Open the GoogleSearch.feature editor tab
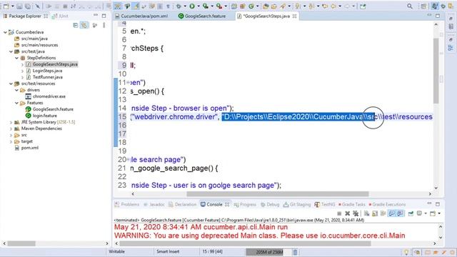The height and width of the screenshot is (257, 457). point(202,16)
